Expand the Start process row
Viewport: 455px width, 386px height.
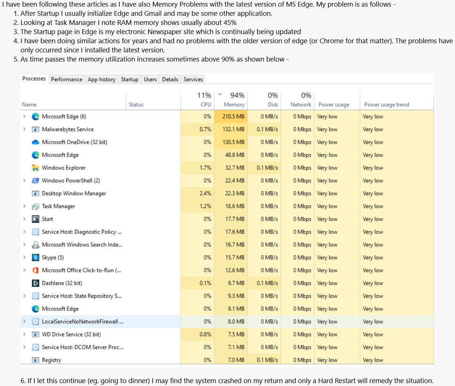click(25, 219)
